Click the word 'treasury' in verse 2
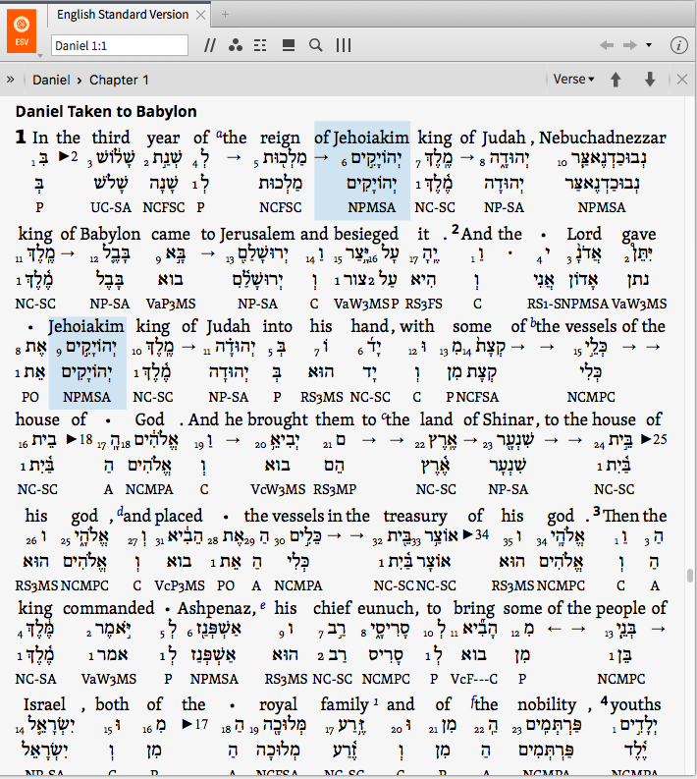This screenshot has height=779, width=697. [415, 516]
